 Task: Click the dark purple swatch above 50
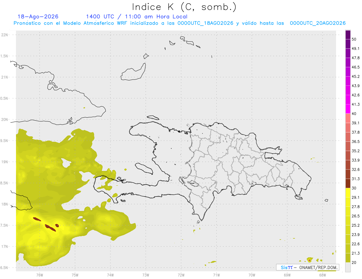(348, 35)
